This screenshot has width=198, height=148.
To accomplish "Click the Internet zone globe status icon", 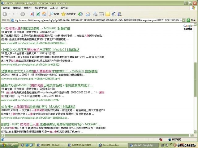I will pyautogui.click(x=170, y=139).
